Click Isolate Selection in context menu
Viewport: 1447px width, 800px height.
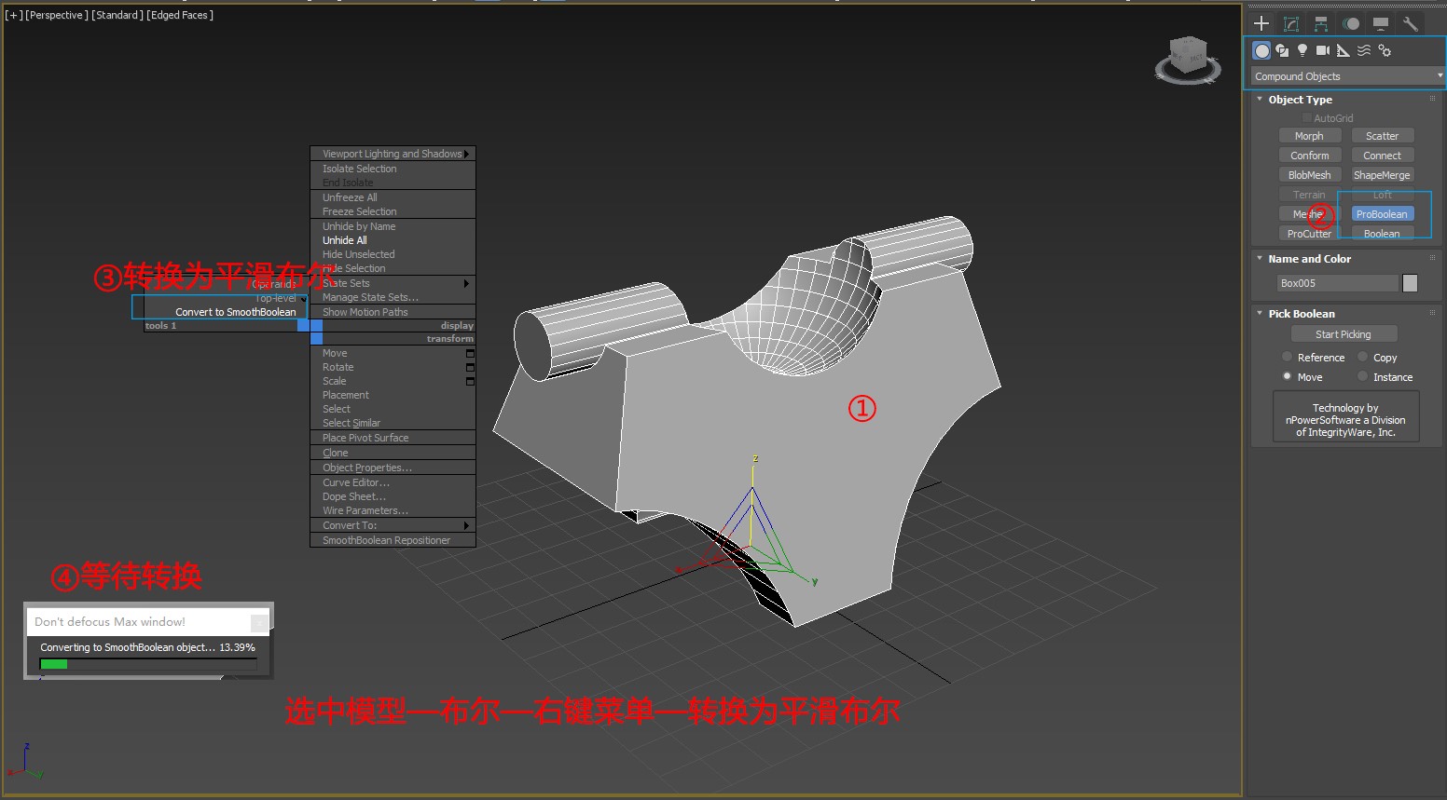tap(360, 169)
